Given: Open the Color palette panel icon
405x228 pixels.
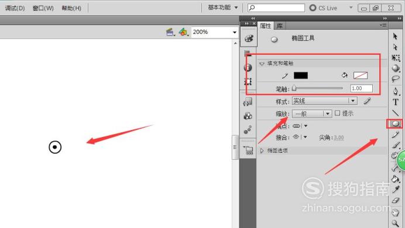Looking at the screenshot, I should (249, 38).
